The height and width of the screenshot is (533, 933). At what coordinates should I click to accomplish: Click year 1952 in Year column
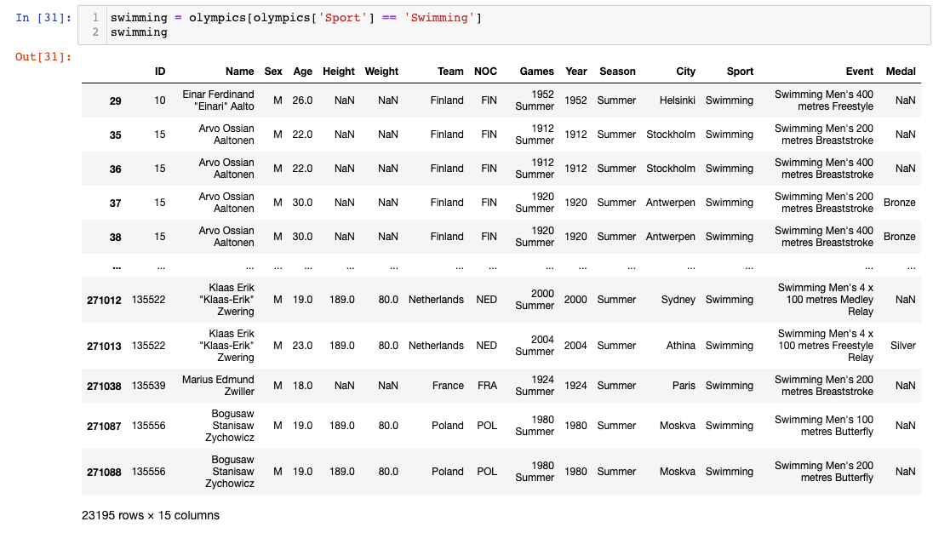coord(575,100)
